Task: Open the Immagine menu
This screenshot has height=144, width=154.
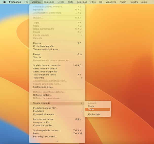Action: point(49,2)
